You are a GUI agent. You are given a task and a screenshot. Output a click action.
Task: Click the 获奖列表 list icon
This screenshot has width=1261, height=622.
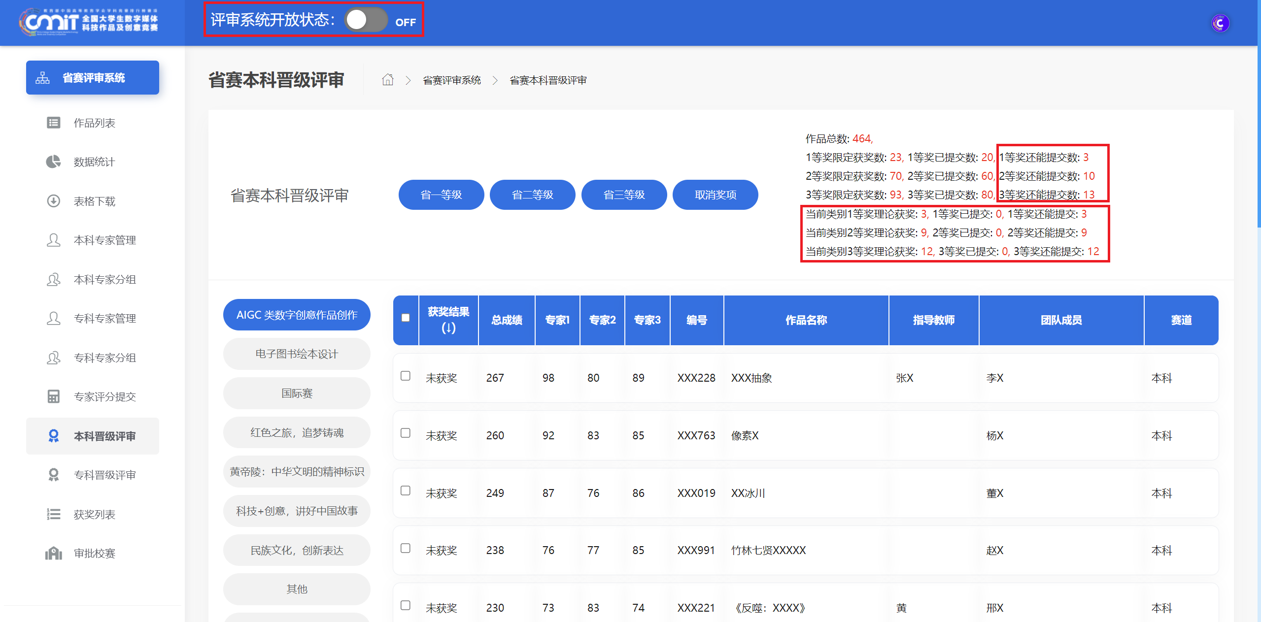pos(53,514)
